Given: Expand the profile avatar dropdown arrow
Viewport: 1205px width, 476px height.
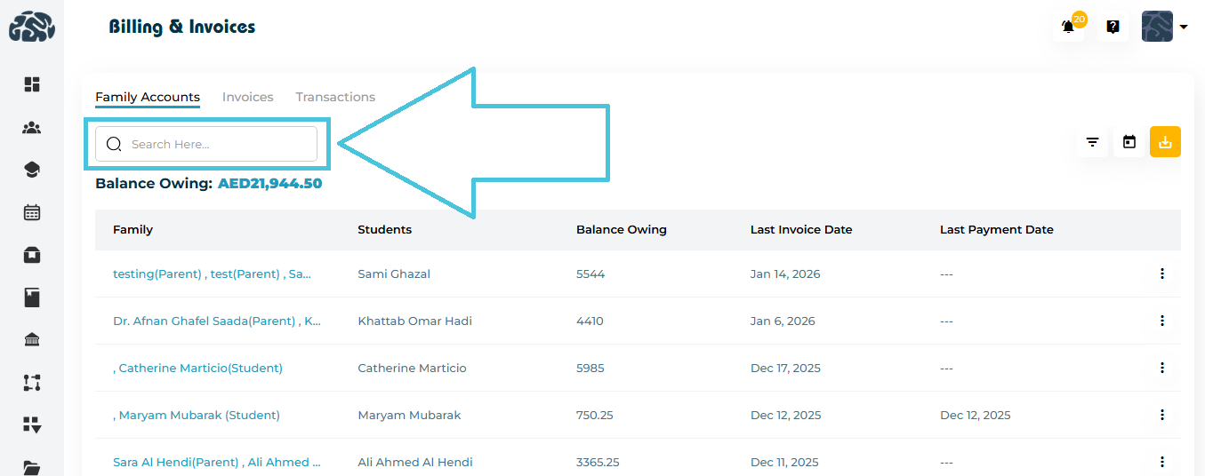Looking at the screenshot, I should pyautogui.click(x=1184, y=28).
